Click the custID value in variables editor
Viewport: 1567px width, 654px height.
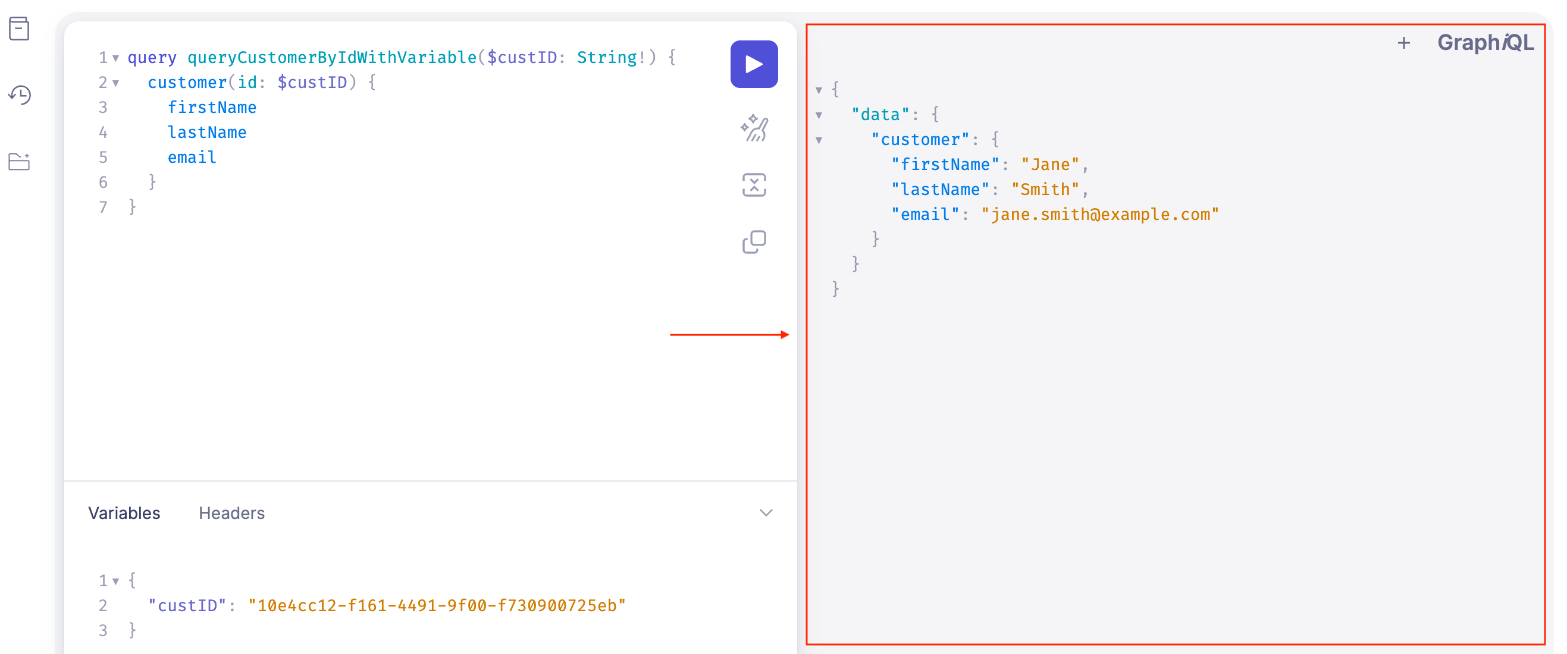(x=436, y=605)
